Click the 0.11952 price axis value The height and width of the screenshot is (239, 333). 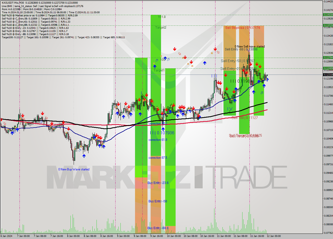click(328, 87)
